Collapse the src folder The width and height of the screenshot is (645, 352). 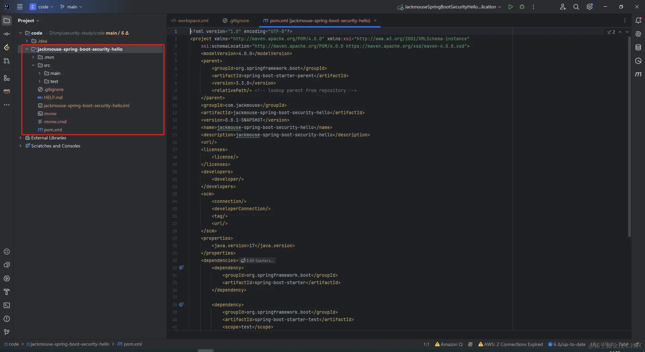tap(33, 65)
